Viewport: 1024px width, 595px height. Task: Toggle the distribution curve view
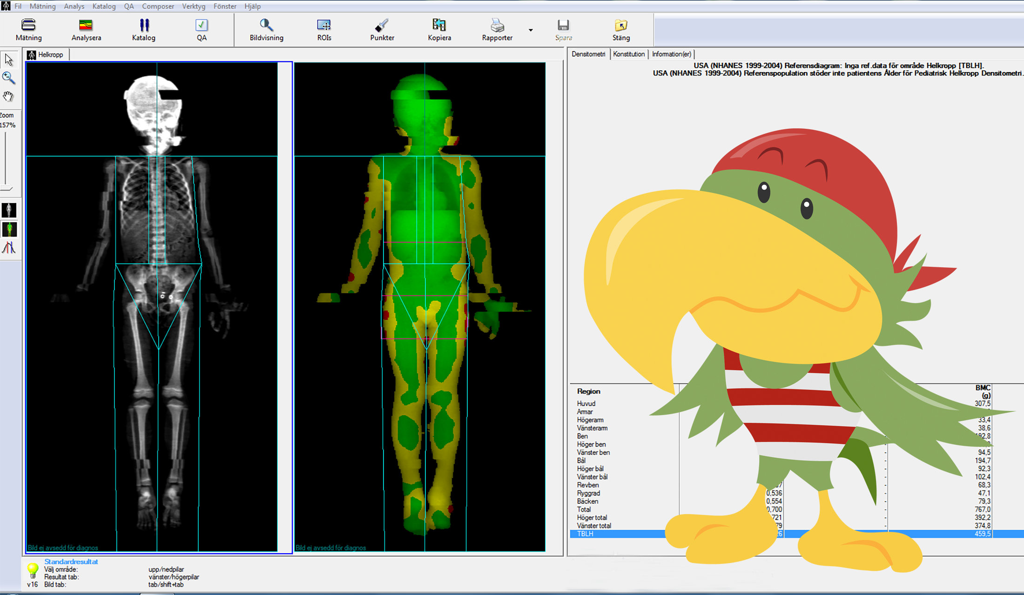pos(9,248)
